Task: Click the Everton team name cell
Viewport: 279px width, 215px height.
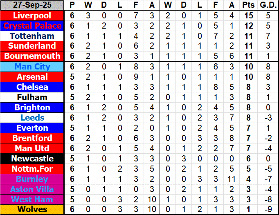Action: click(x=32, y=128)
